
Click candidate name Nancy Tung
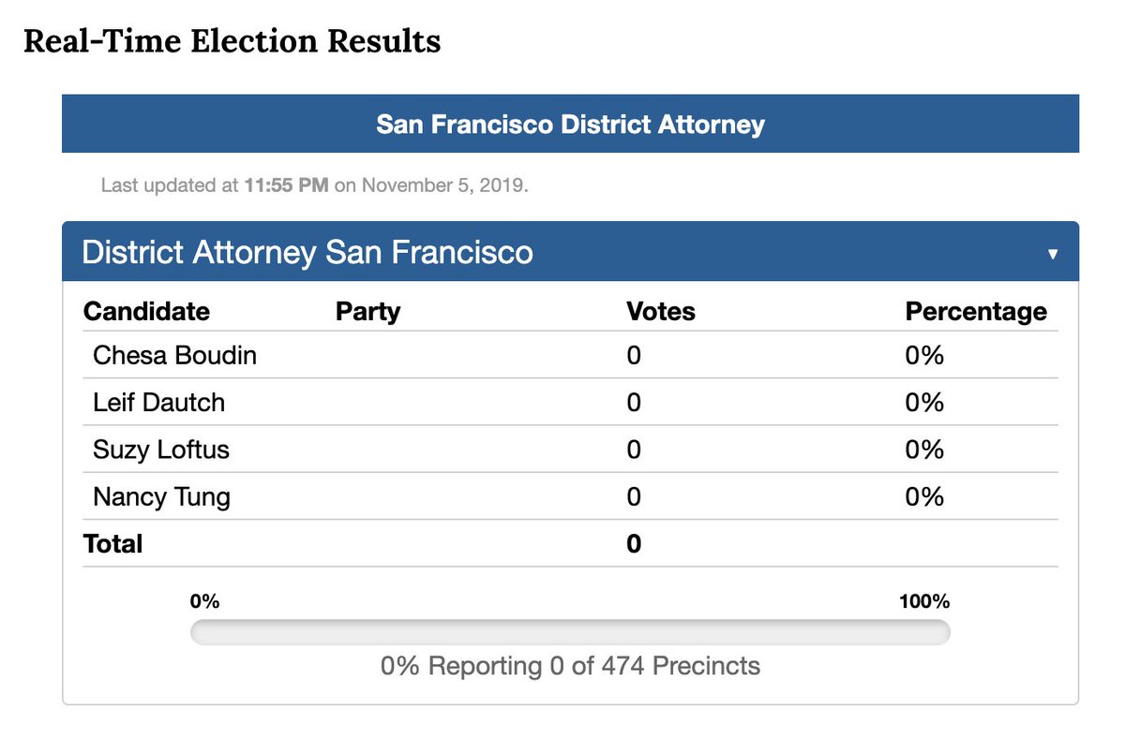click(x=161, y=496)
